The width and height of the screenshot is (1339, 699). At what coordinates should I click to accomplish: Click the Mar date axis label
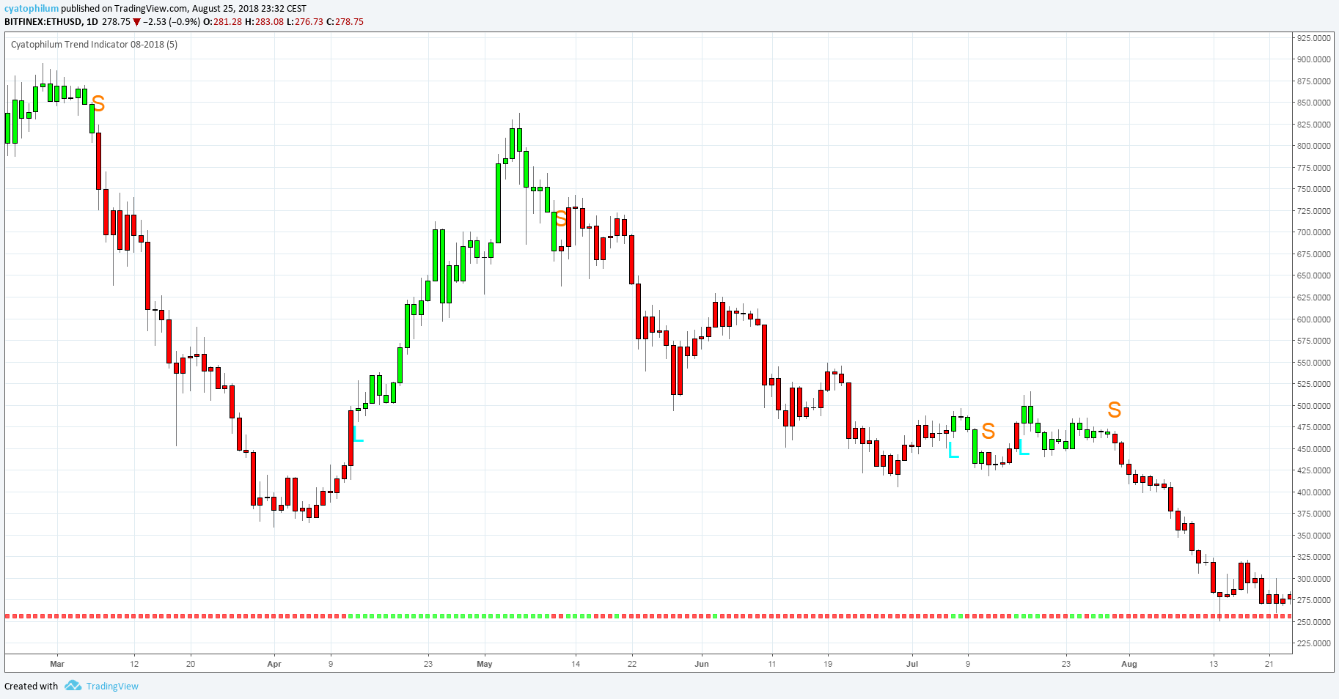point(57,664)
